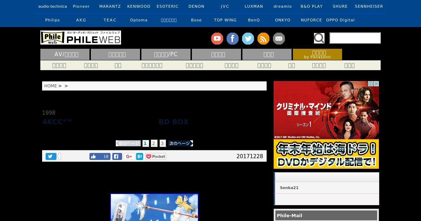The image size is (421, 221).
Task: Go to the next article page
Action: coord(181,143)
